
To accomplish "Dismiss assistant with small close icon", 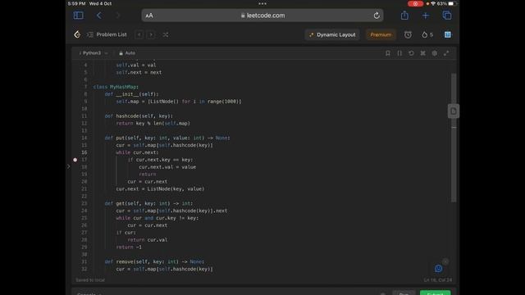I will 445,261.
